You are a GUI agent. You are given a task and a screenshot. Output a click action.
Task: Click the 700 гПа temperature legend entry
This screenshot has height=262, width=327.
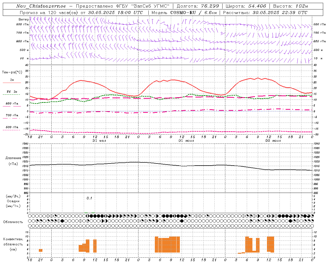12,115
